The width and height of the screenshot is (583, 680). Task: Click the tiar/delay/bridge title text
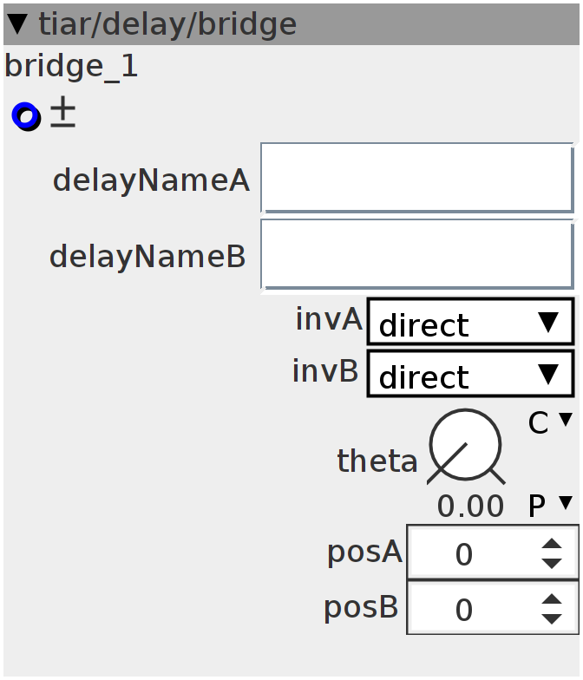pyautogui.click(x=167, y=24)
